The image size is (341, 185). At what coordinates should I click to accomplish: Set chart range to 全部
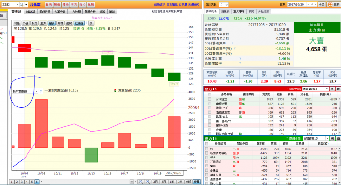tap(188, 182)
